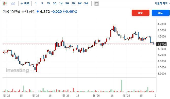
Task: Open the chart layout panel icon
Action: (96, 4)
